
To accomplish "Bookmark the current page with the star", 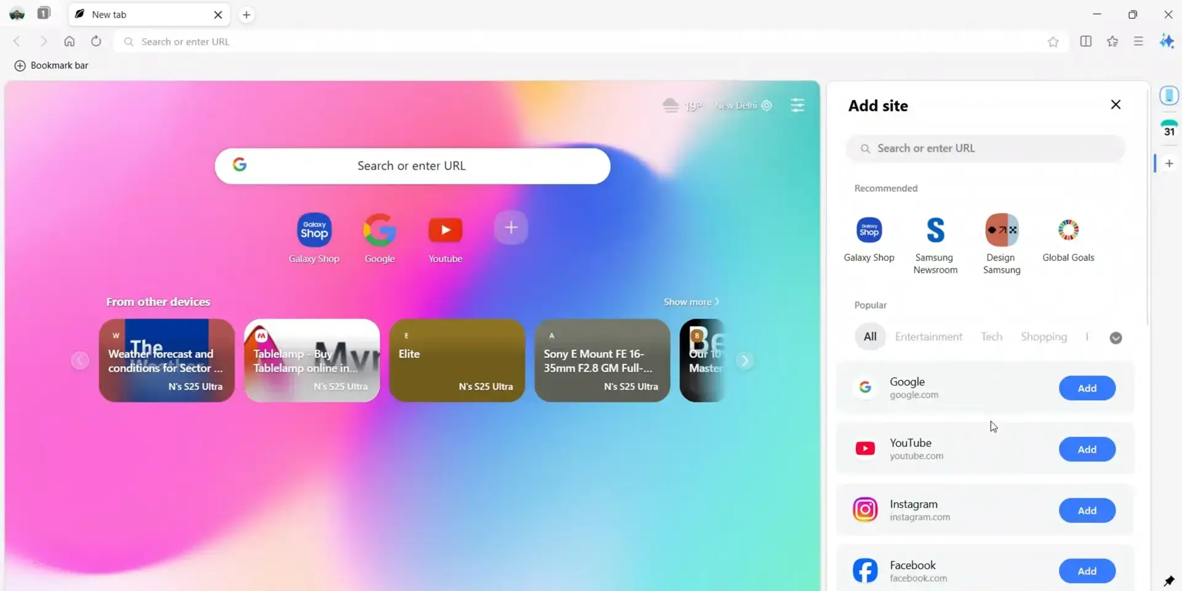I will 1053,41.
